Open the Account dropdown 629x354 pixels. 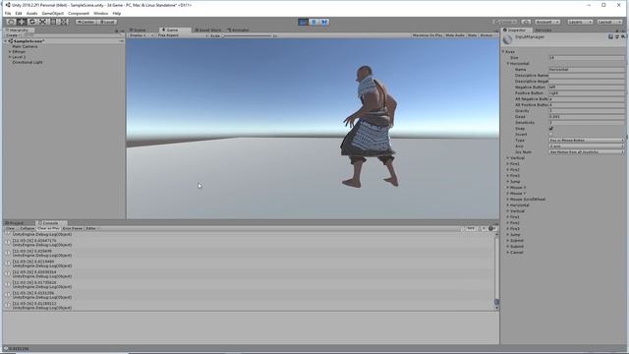547,22
